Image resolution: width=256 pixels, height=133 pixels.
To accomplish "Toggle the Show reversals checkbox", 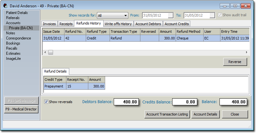I will click(x=46, y=102).
